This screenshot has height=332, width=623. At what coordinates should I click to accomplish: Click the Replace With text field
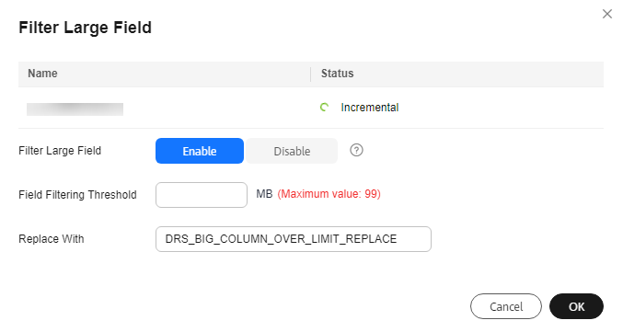tap(294, 239)
